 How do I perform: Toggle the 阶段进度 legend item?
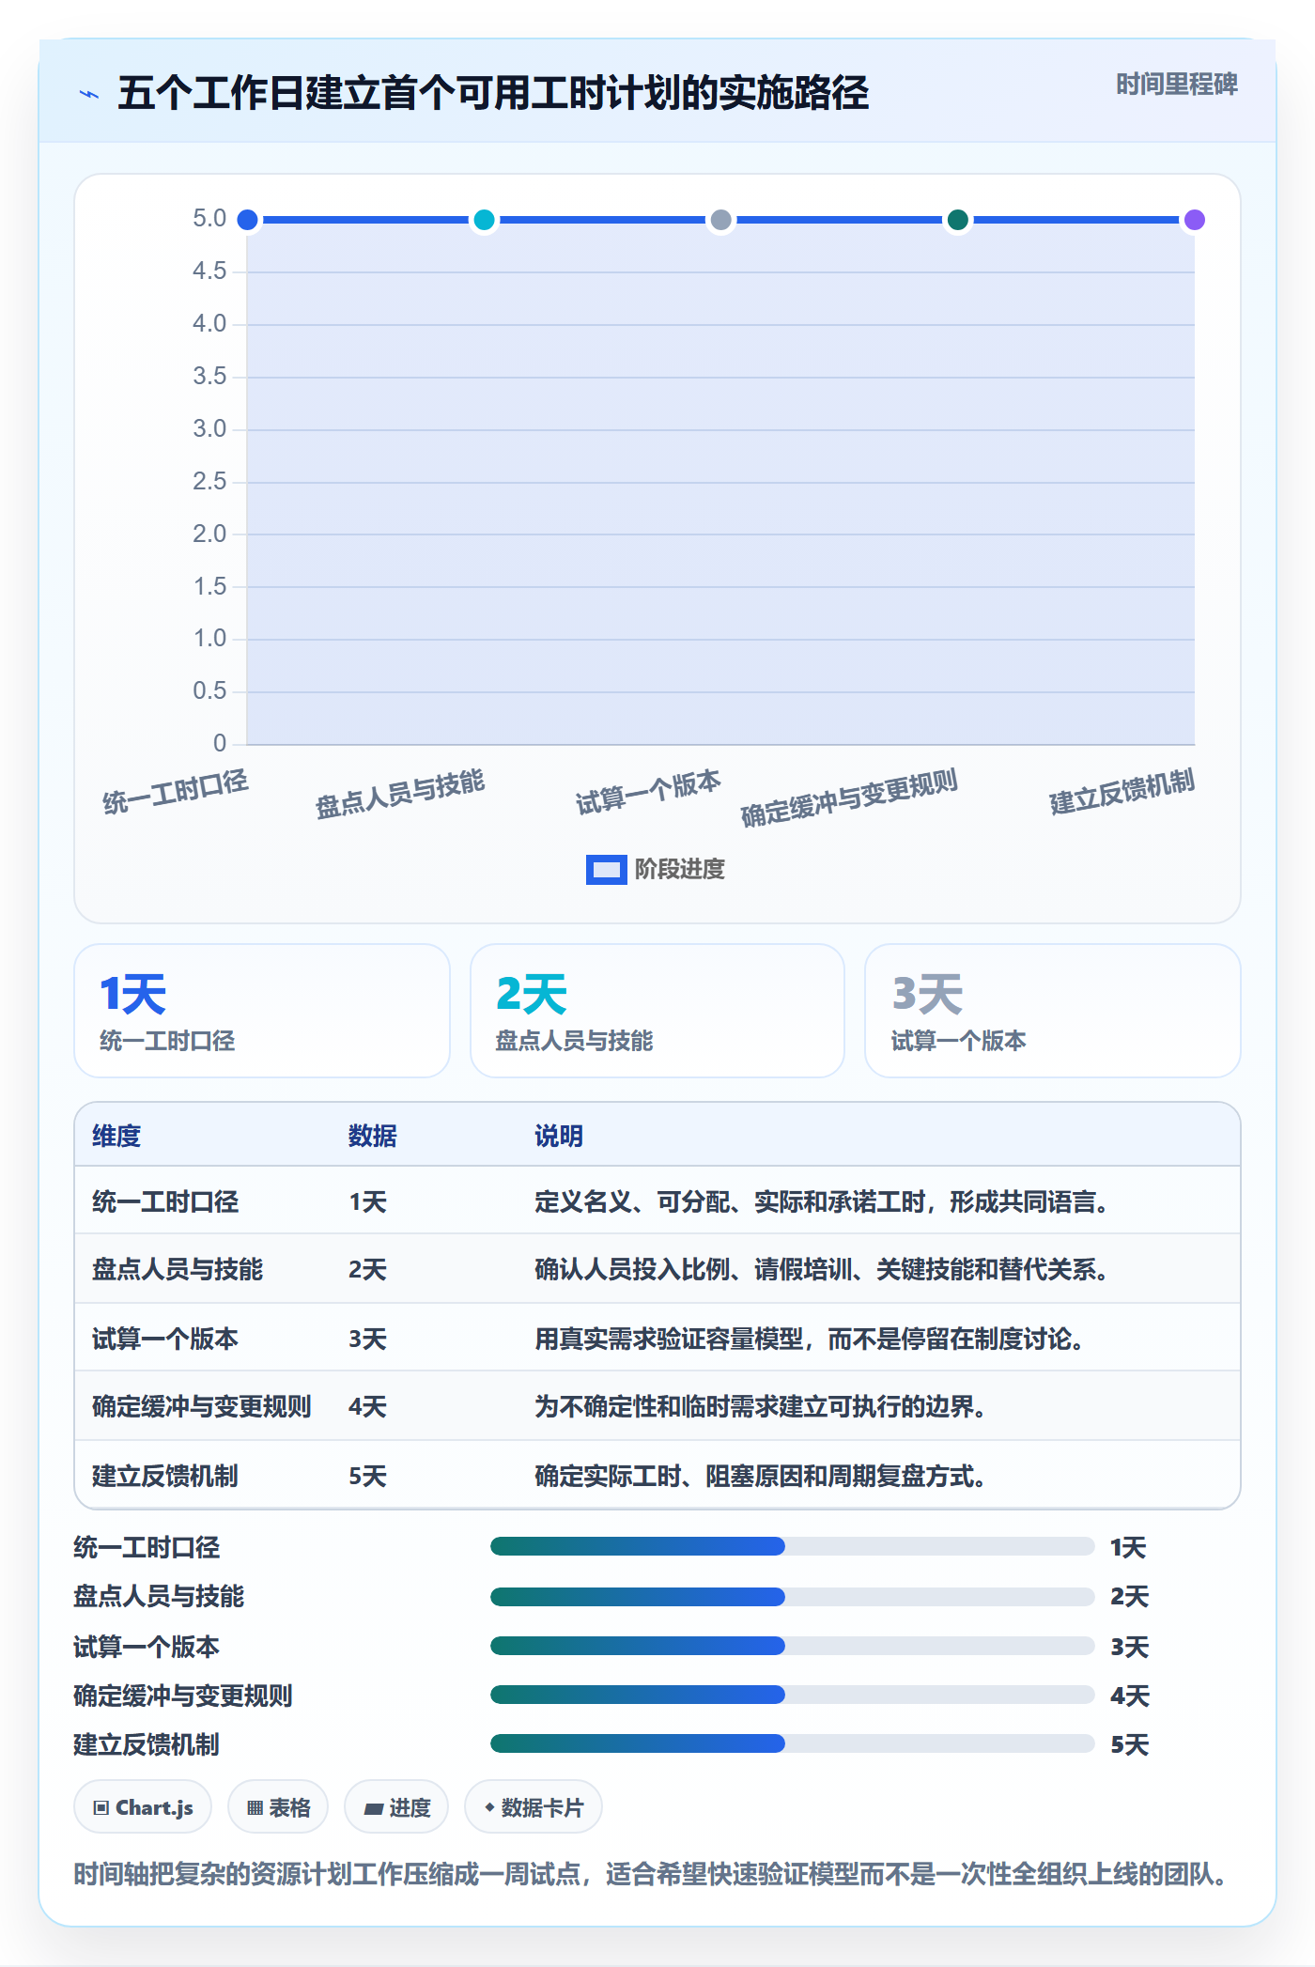point(656,870)
